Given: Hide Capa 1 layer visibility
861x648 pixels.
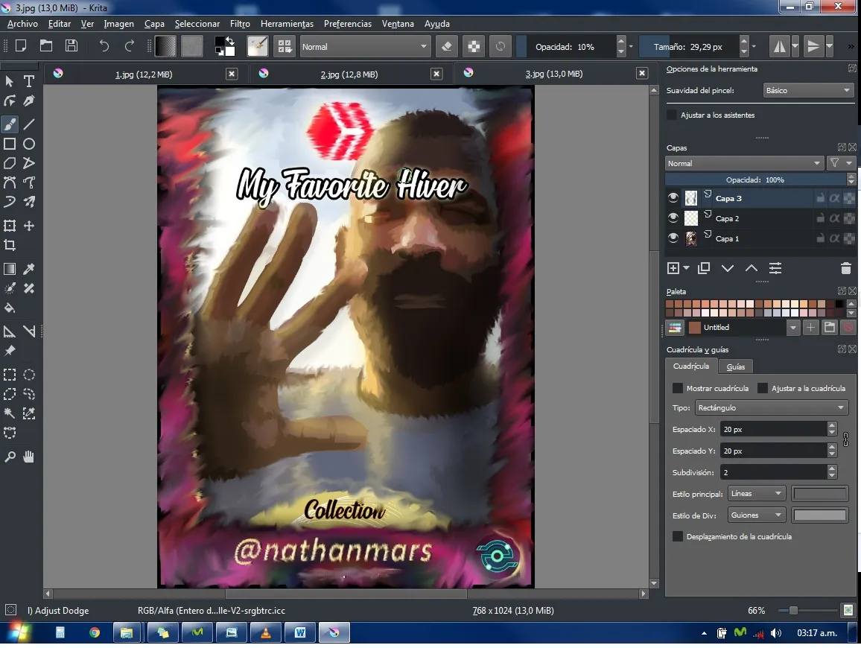Looking at the screenshot, I should click(673, 238).
